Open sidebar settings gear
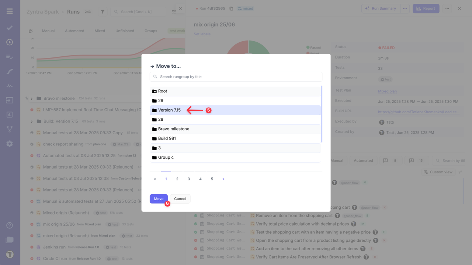This screenshot has height=265, width=472. 10,144
